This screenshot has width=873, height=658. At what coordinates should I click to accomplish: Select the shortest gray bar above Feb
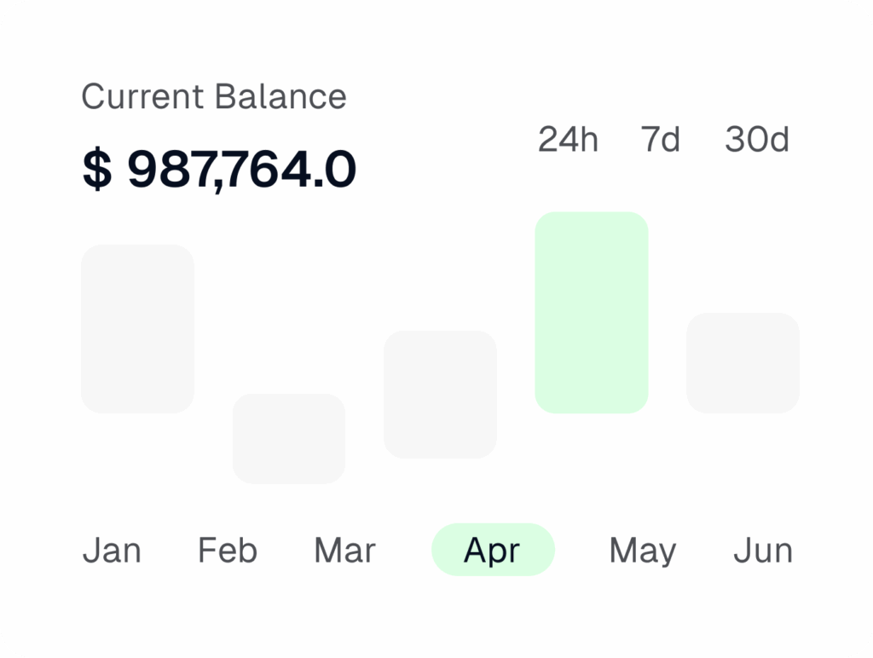289,438
